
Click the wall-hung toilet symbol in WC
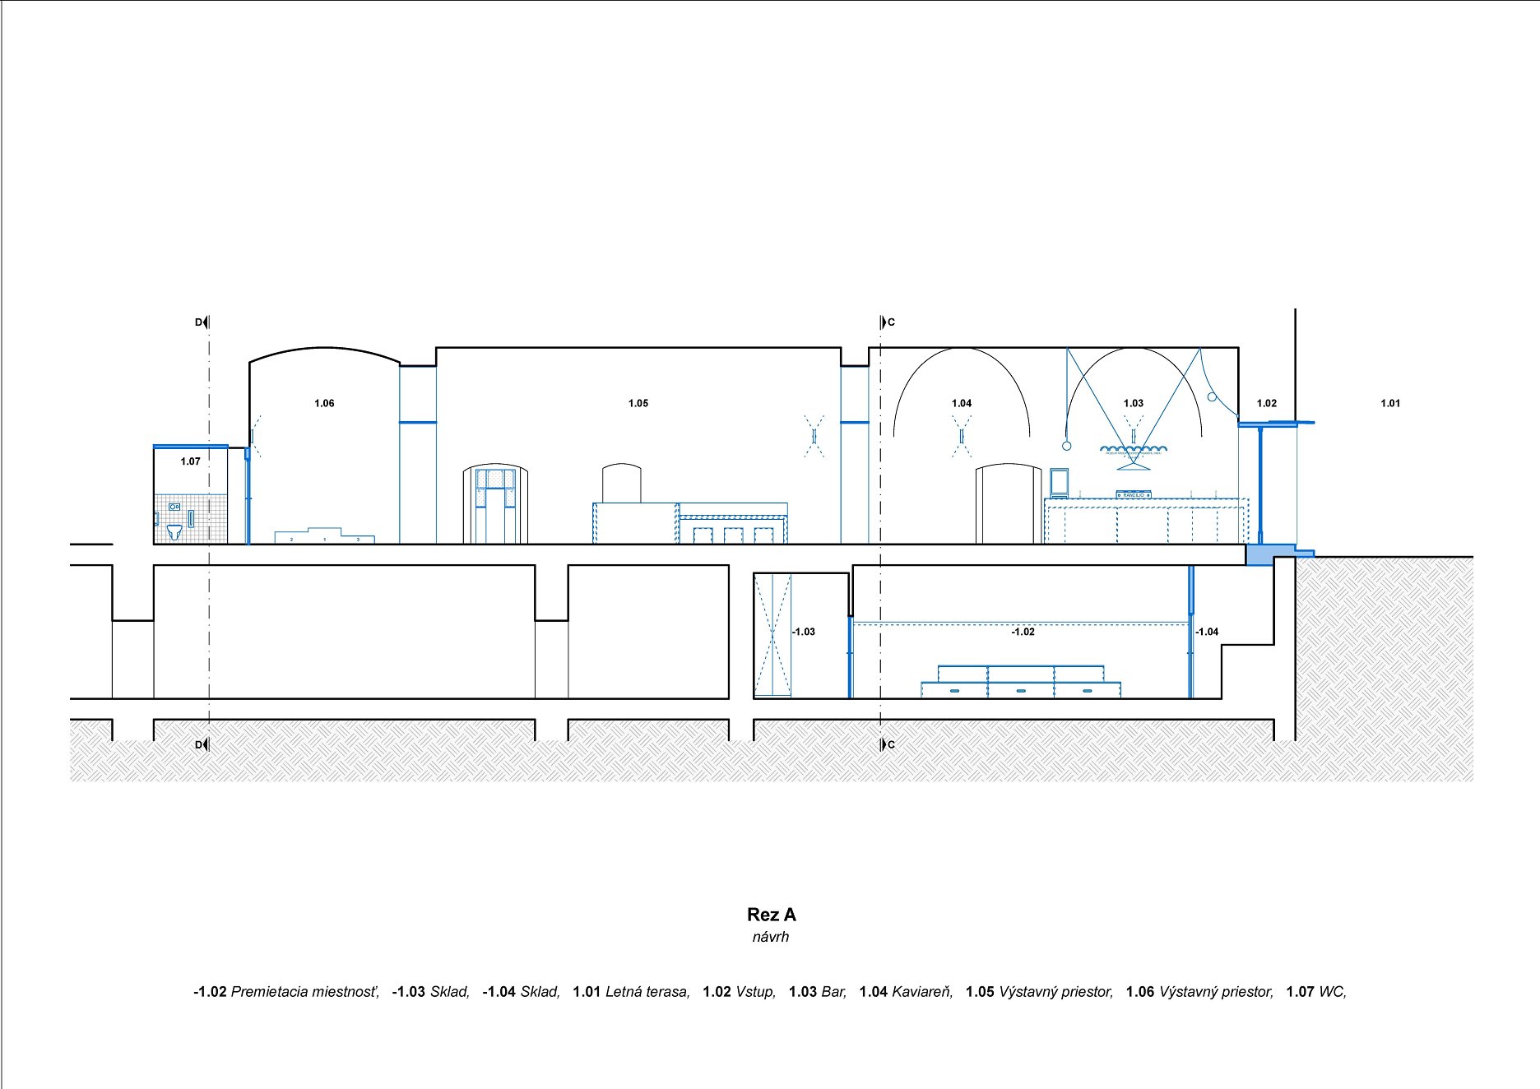(x=174, y=531)
